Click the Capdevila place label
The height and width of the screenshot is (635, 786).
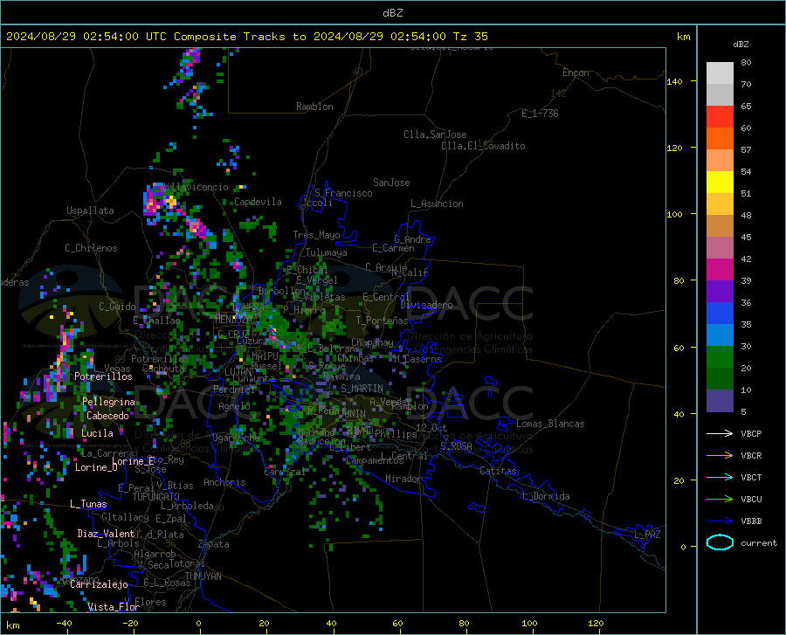(x=258, y=202)
